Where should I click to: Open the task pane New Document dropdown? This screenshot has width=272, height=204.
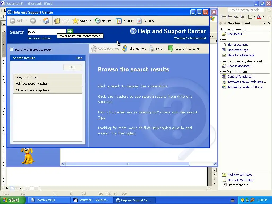[x=264, y=23]
